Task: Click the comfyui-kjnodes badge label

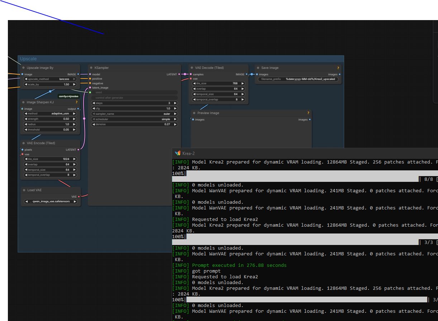Action: click(69, 96)
